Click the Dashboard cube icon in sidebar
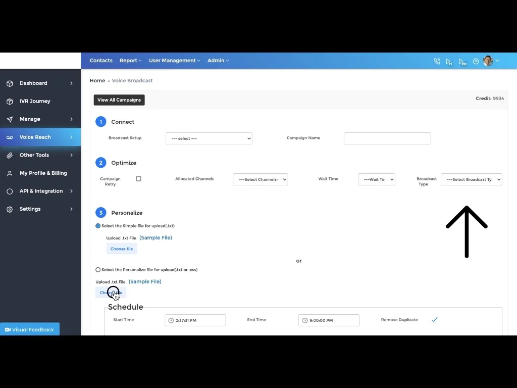Viewport: 517px width, 388px height. pos(10,83)
